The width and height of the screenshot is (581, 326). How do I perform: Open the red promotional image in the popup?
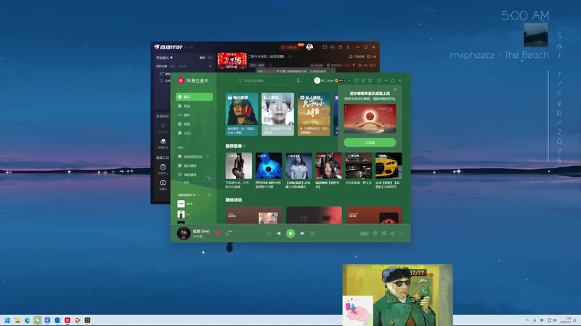coord(370,119)
